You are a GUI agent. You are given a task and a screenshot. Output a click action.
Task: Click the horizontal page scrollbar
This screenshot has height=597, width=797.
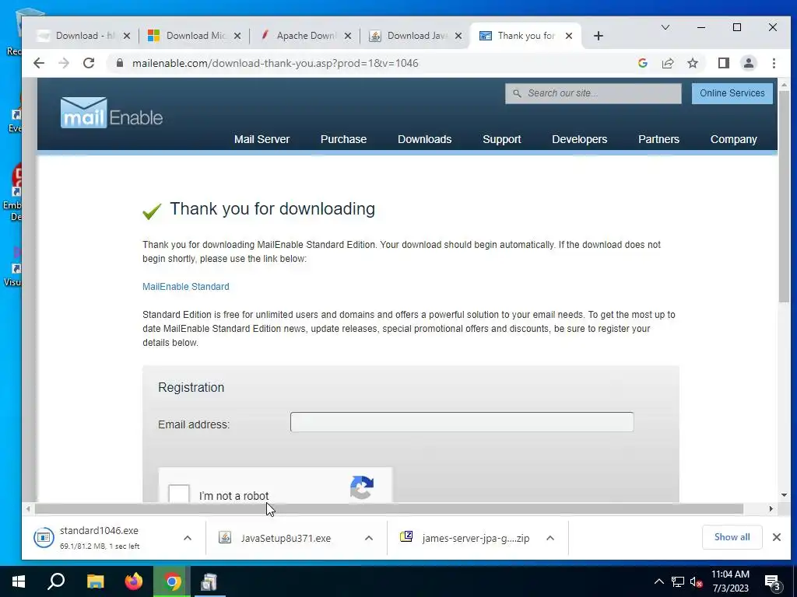[389, 508]
